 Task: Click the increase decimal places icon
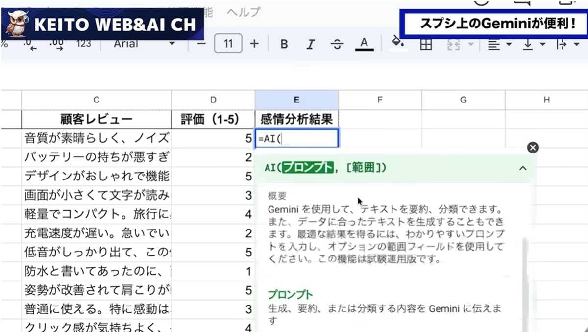tap(56, 44)
